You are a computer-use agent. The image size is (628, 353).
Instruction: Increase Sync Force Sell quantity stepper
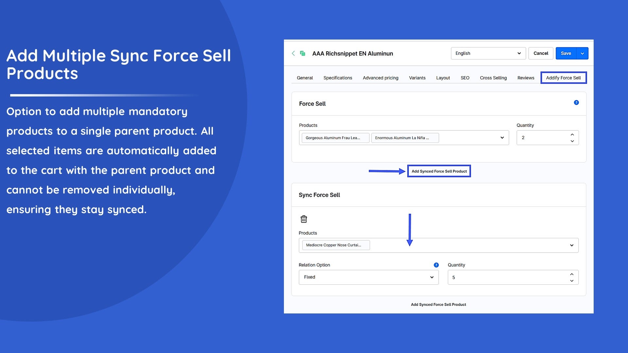tap(571, 274)
